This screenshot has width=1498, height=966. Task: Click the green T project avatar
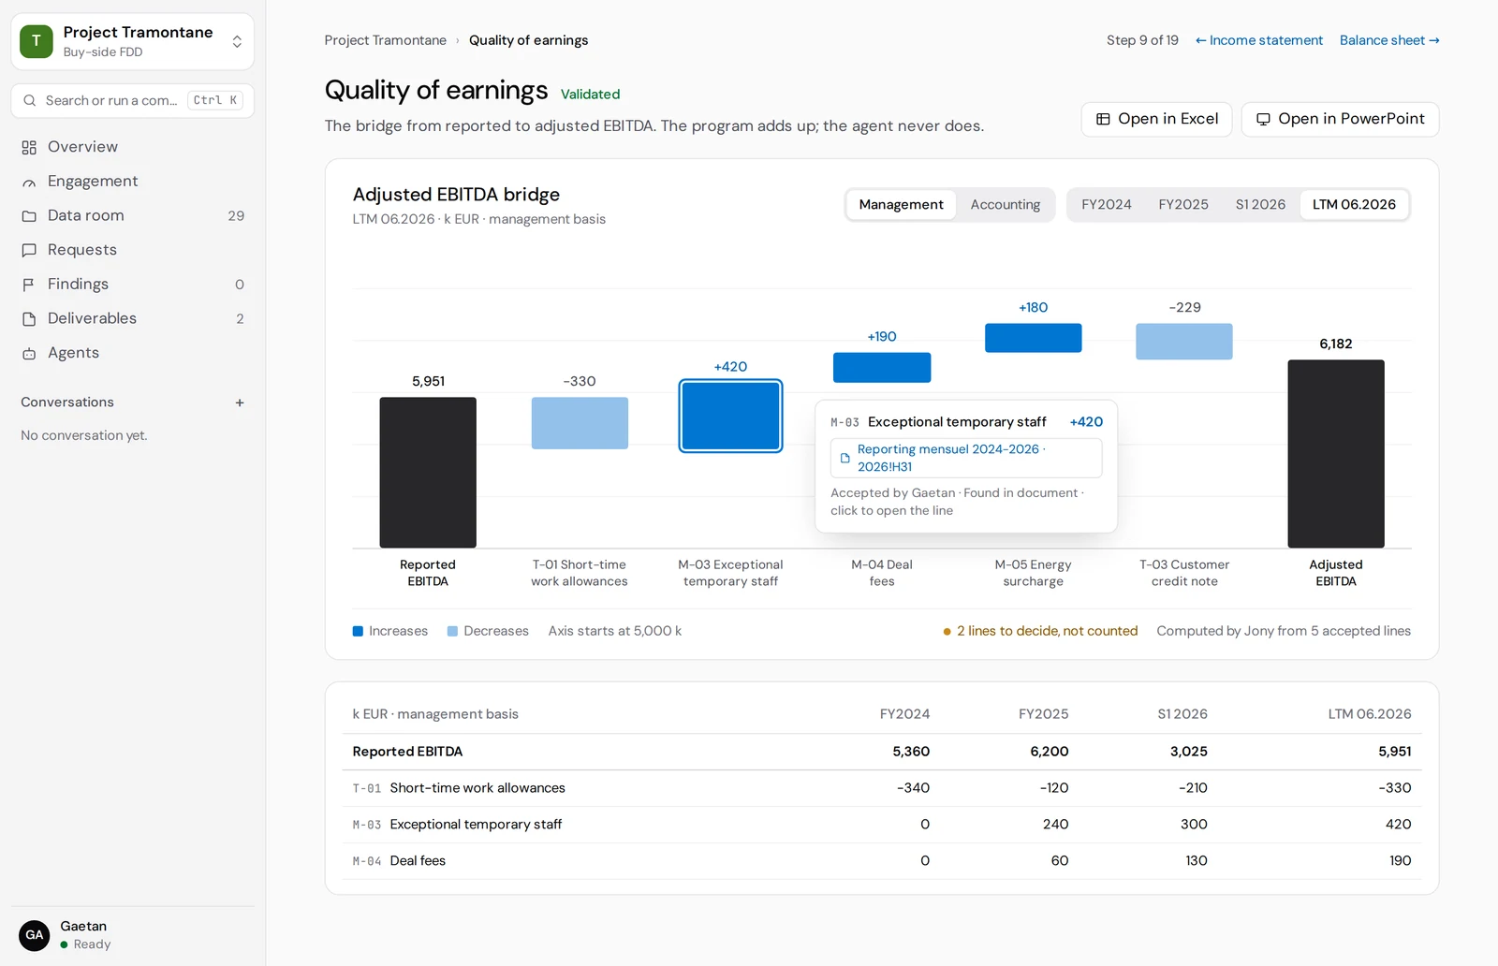click(37, 41)
